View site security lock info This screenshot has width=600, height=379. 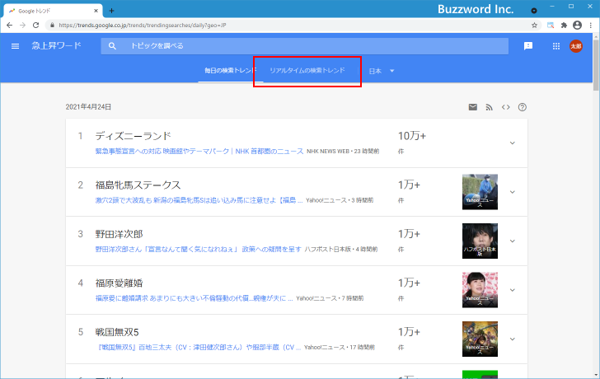click(53, 26)
